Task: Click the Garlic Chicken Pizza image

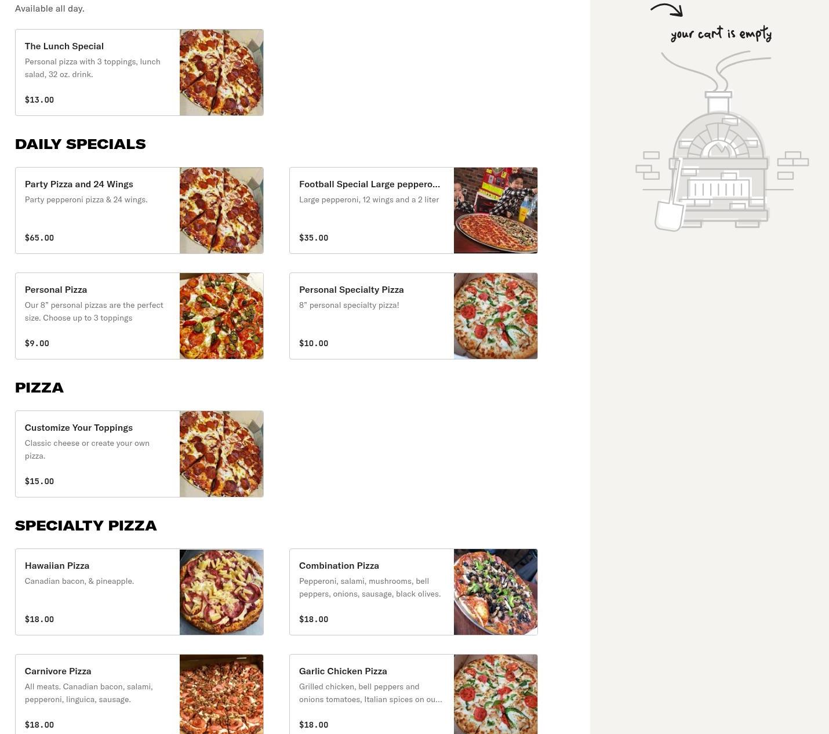Action: [x=496, y=694]
